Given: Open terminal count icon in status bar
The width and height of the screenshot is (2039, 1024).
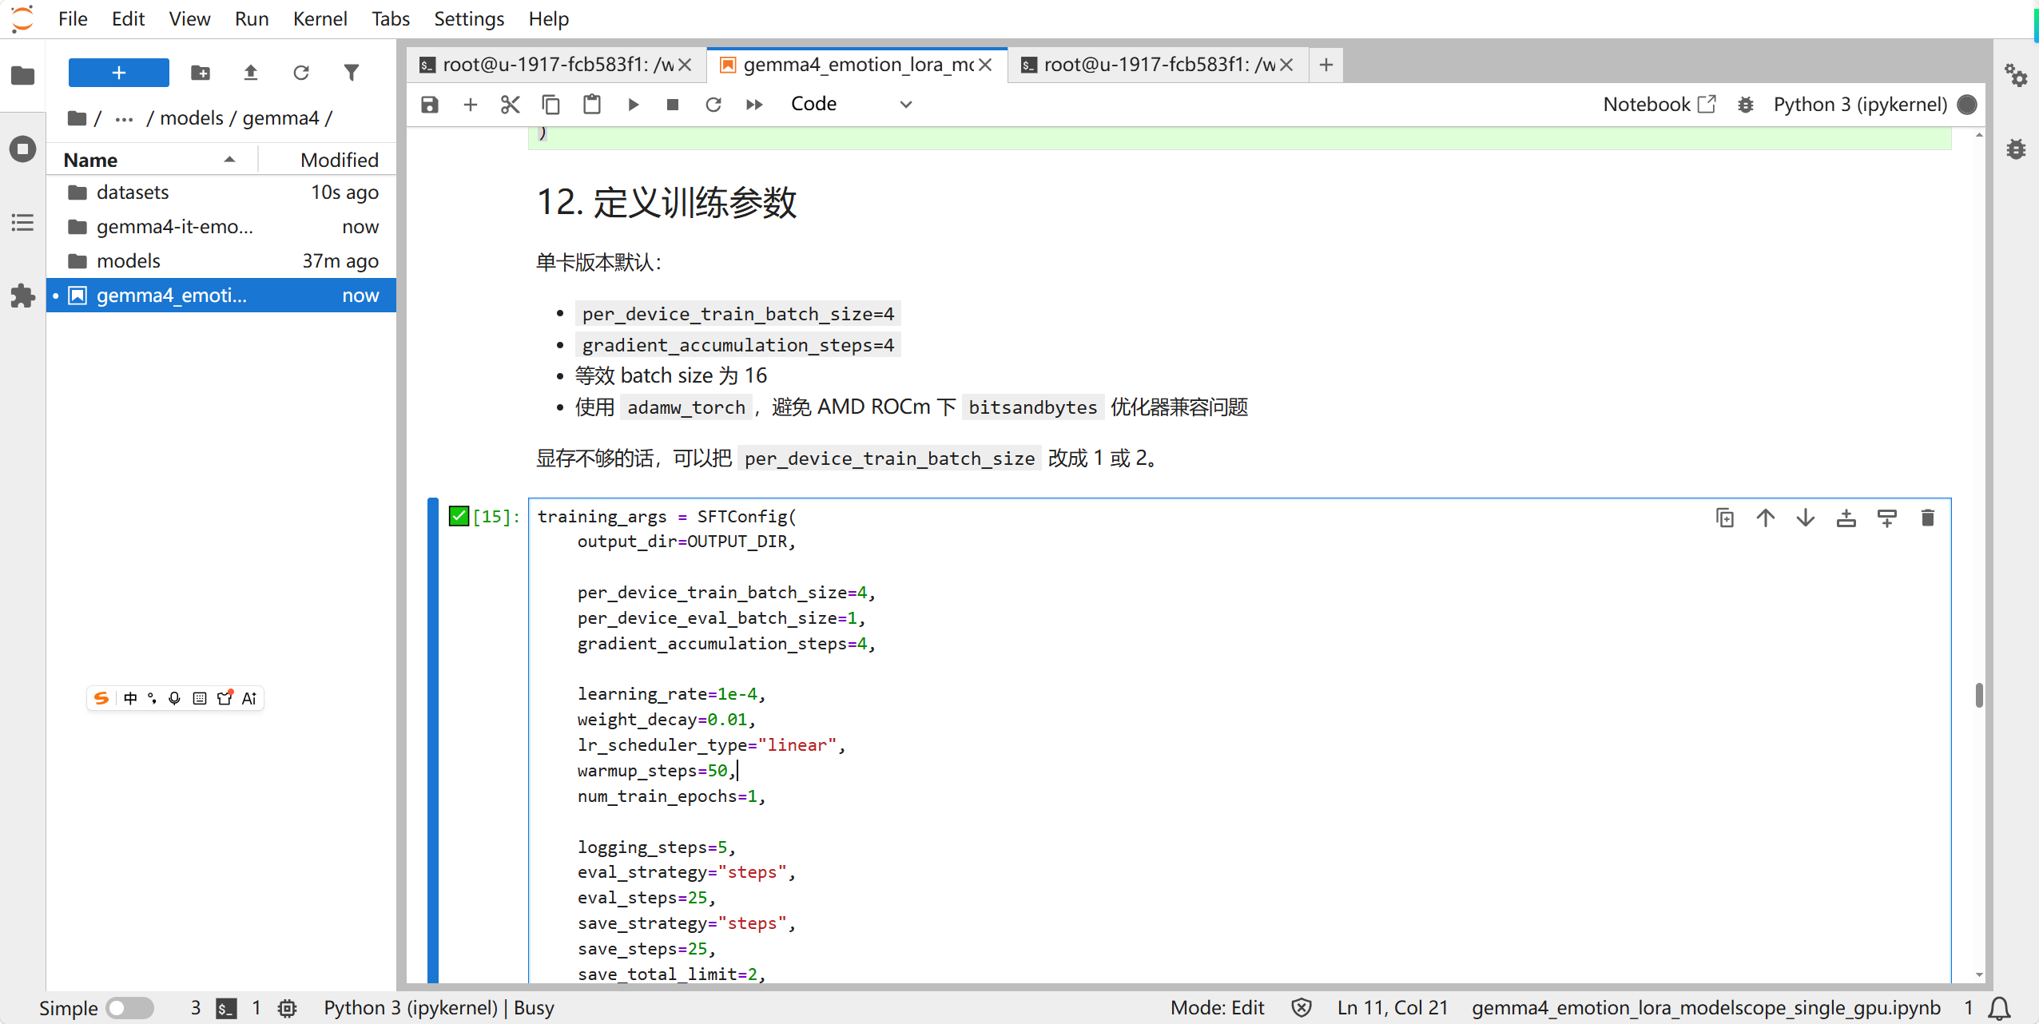Looking at the screenshot, I should tap(227, 1008).
